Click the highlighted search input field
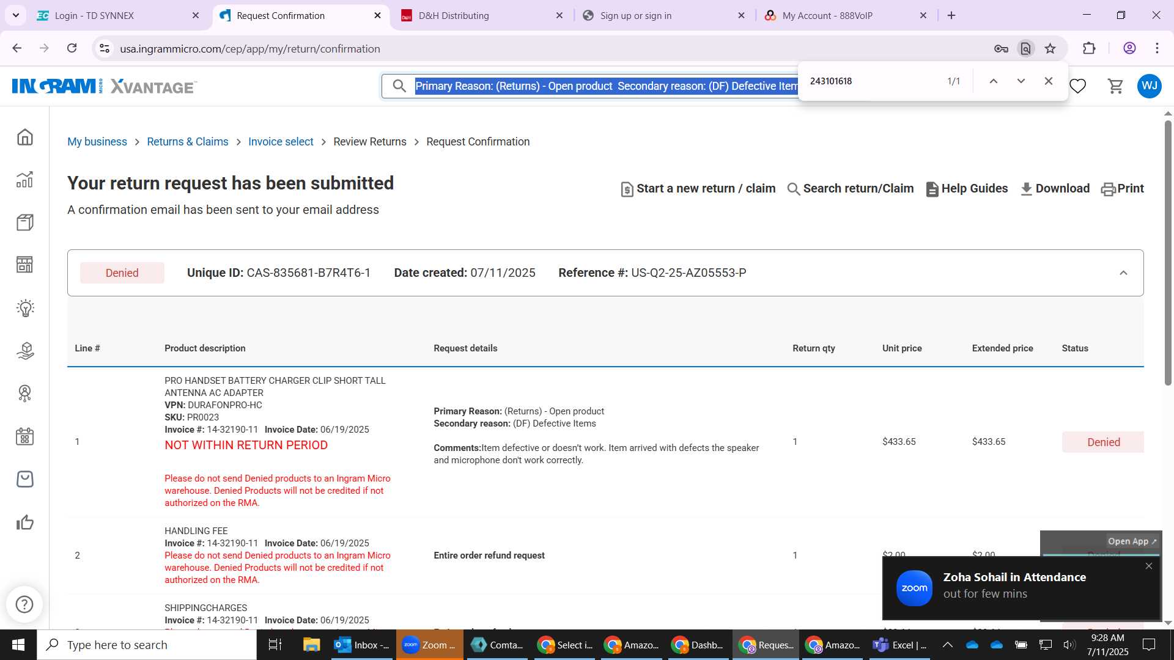 point(605,86)
